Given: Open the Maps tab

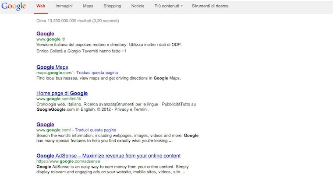Looking at the screenshot, I should (88, 6).
